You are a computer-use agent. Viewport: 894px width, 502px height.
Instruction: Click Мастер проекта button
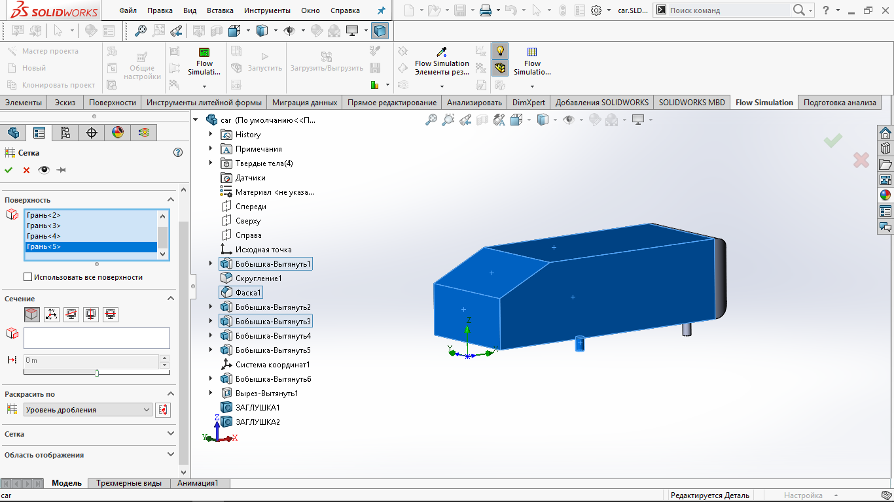point(43,51)
